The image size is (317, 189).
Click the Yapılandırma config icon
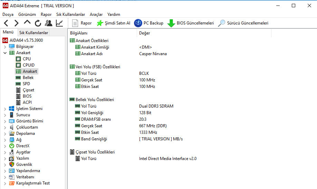[x=12, y=171]
